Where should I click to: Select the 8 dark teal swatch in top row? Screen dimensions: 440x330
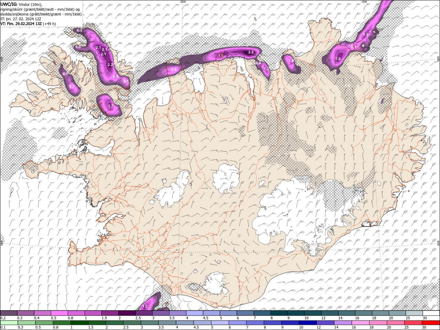click(279, 313)
